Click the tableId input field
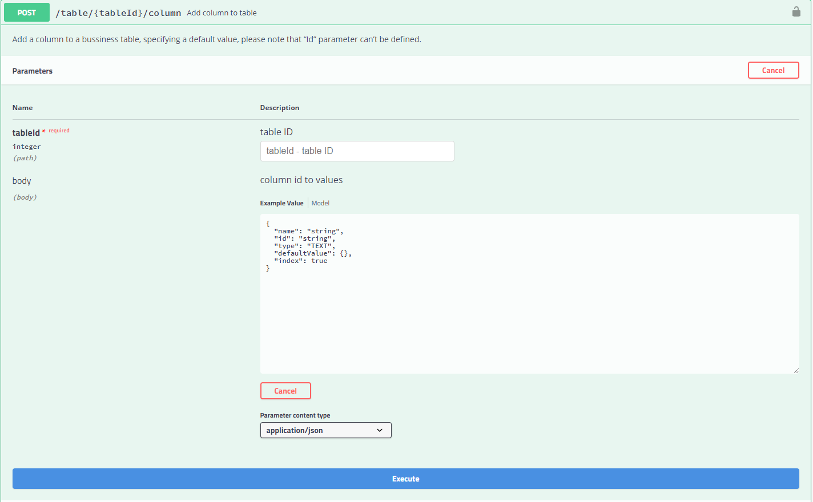Image resolution: width=813 pixels, height=502 pixels. click(357, 151)
